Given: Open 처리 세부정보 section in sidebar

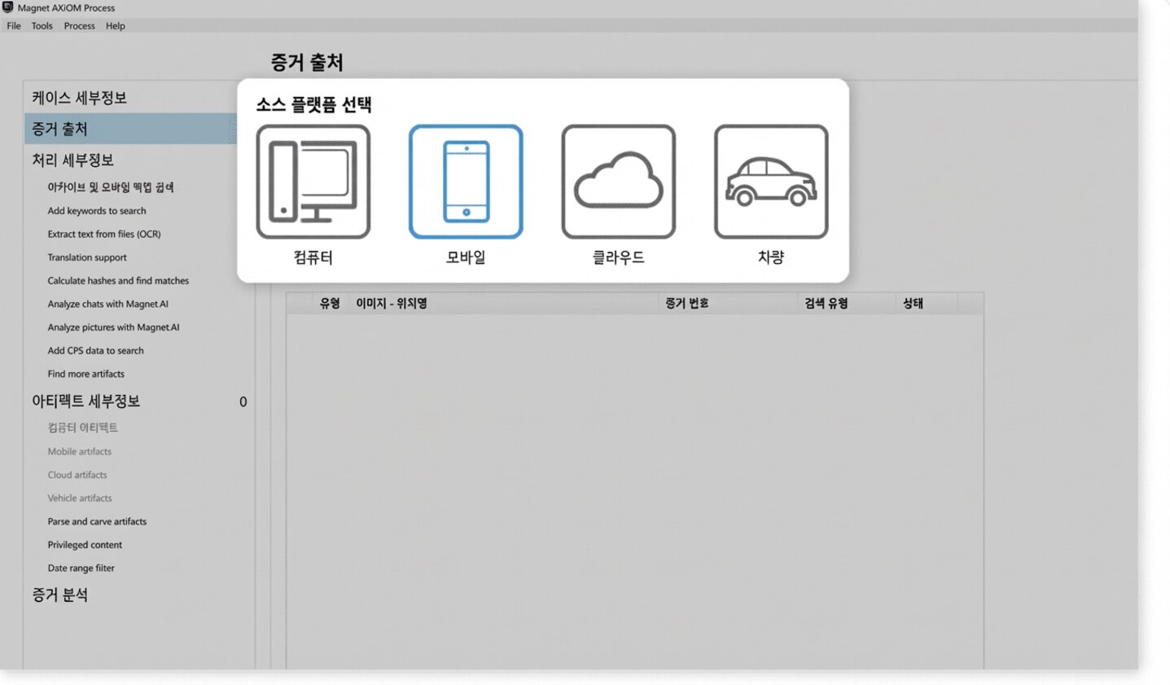Looking at the screenshot, I should [65, 160].
